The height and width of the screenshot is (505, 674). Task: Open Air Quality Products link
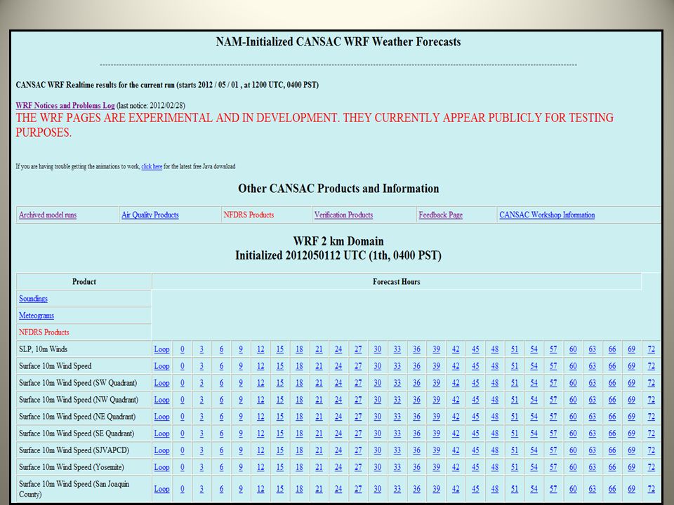coord(150,215)
